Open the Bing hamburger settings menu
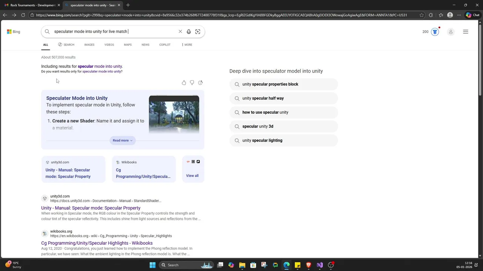This screenshot has width=483, height=271. [x=466, y=32]
